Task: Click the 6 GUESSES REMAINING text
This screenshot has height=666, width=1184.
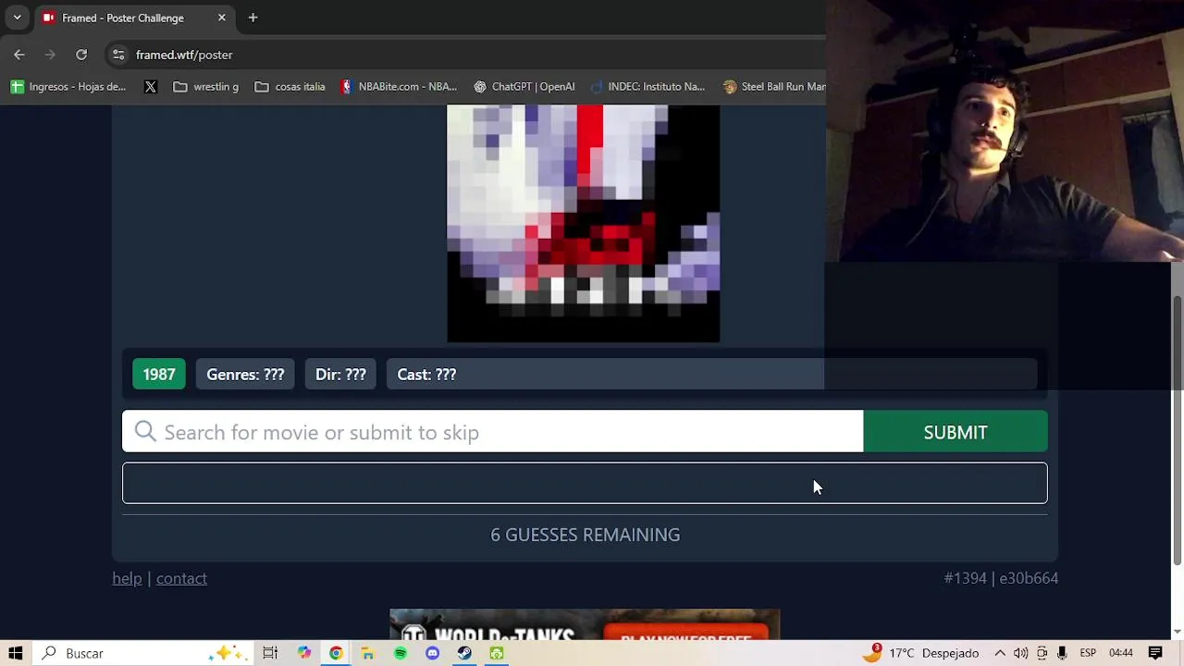Action: 585,535
